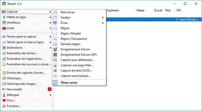The width and height of the screenshot is (202, 111).
Task: Click the screenshots folder icon
Action: pyautogui.click(x=4, y=73)
